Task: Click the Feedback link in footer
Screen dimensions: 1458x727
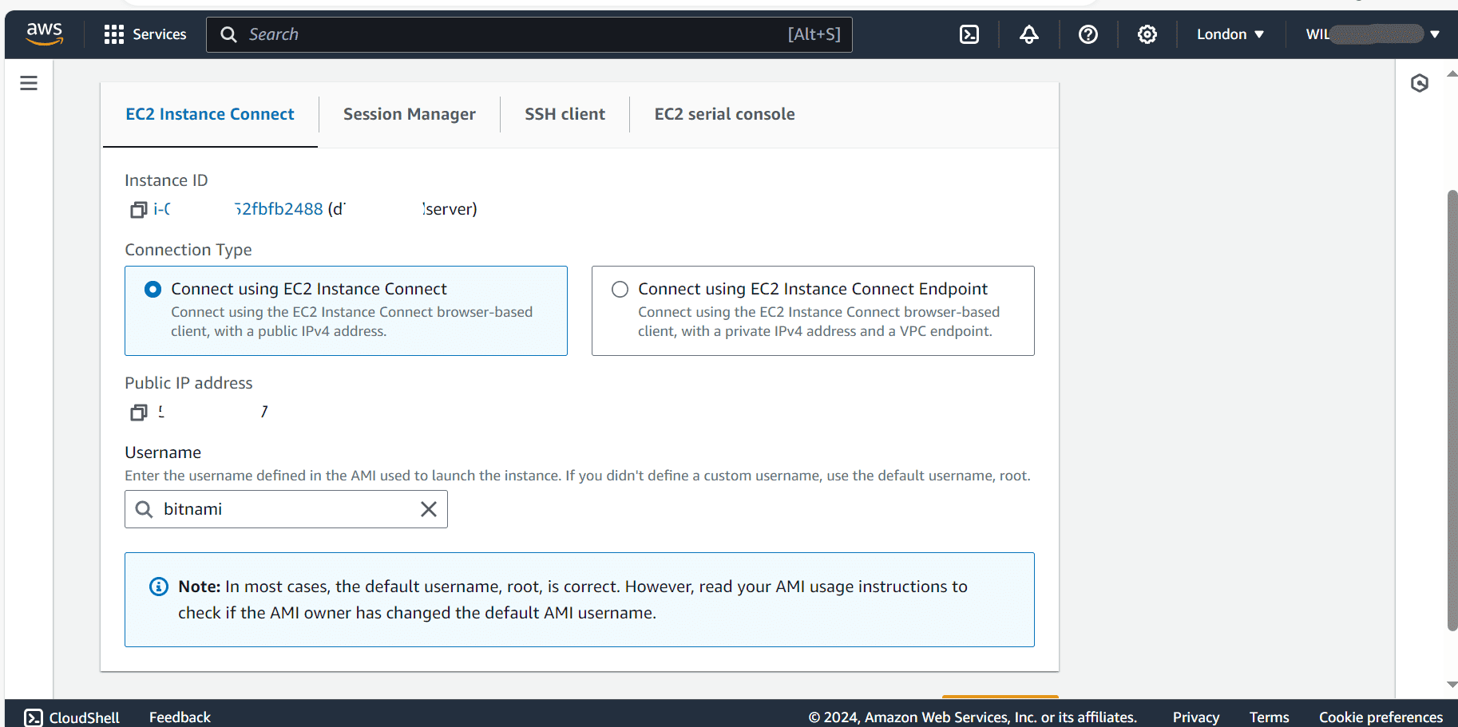Action: point(180,717)
